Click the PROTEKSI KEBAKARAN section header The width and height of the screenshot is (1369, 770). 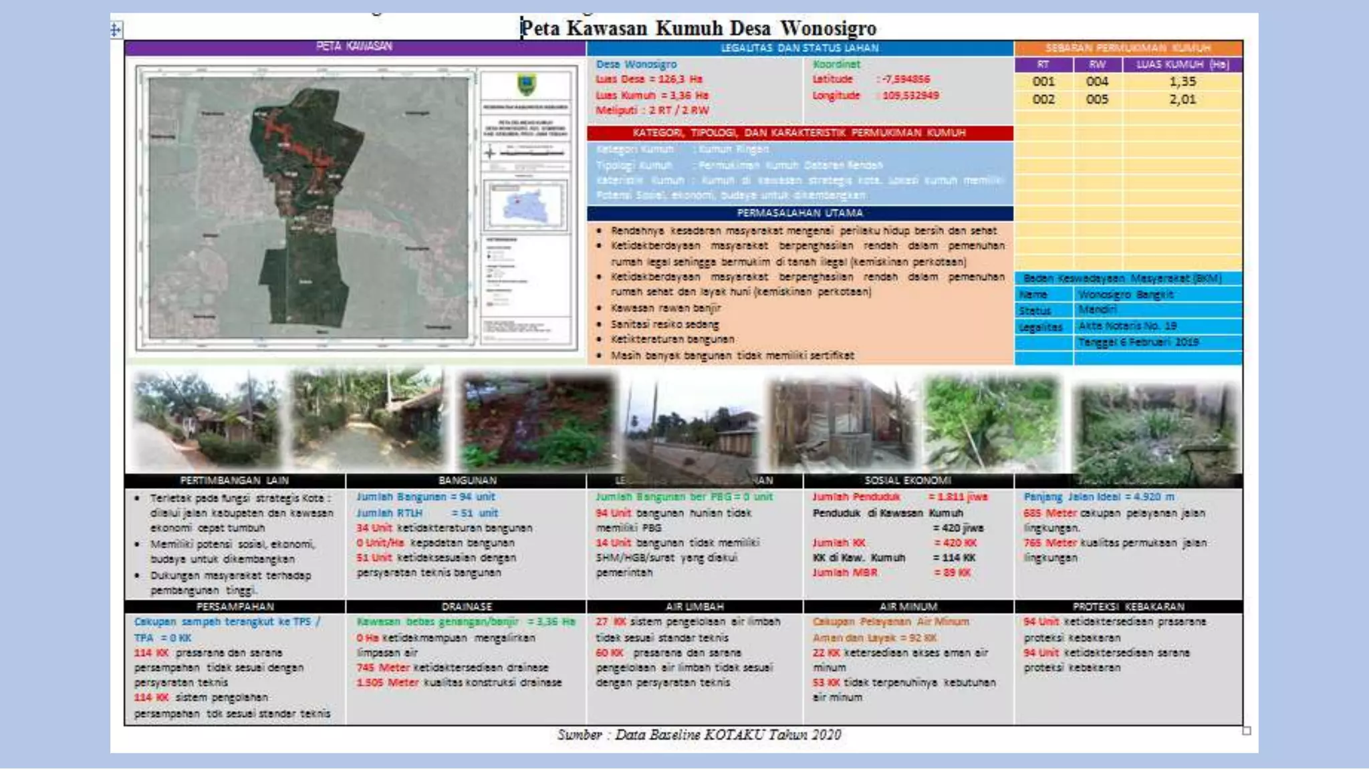[x=1128, y=606]
